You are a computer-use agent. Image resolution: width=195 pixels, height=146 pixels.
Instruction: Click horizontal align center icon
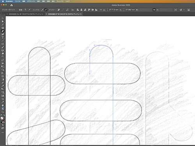pyautogui.click(x=82, y=10)
